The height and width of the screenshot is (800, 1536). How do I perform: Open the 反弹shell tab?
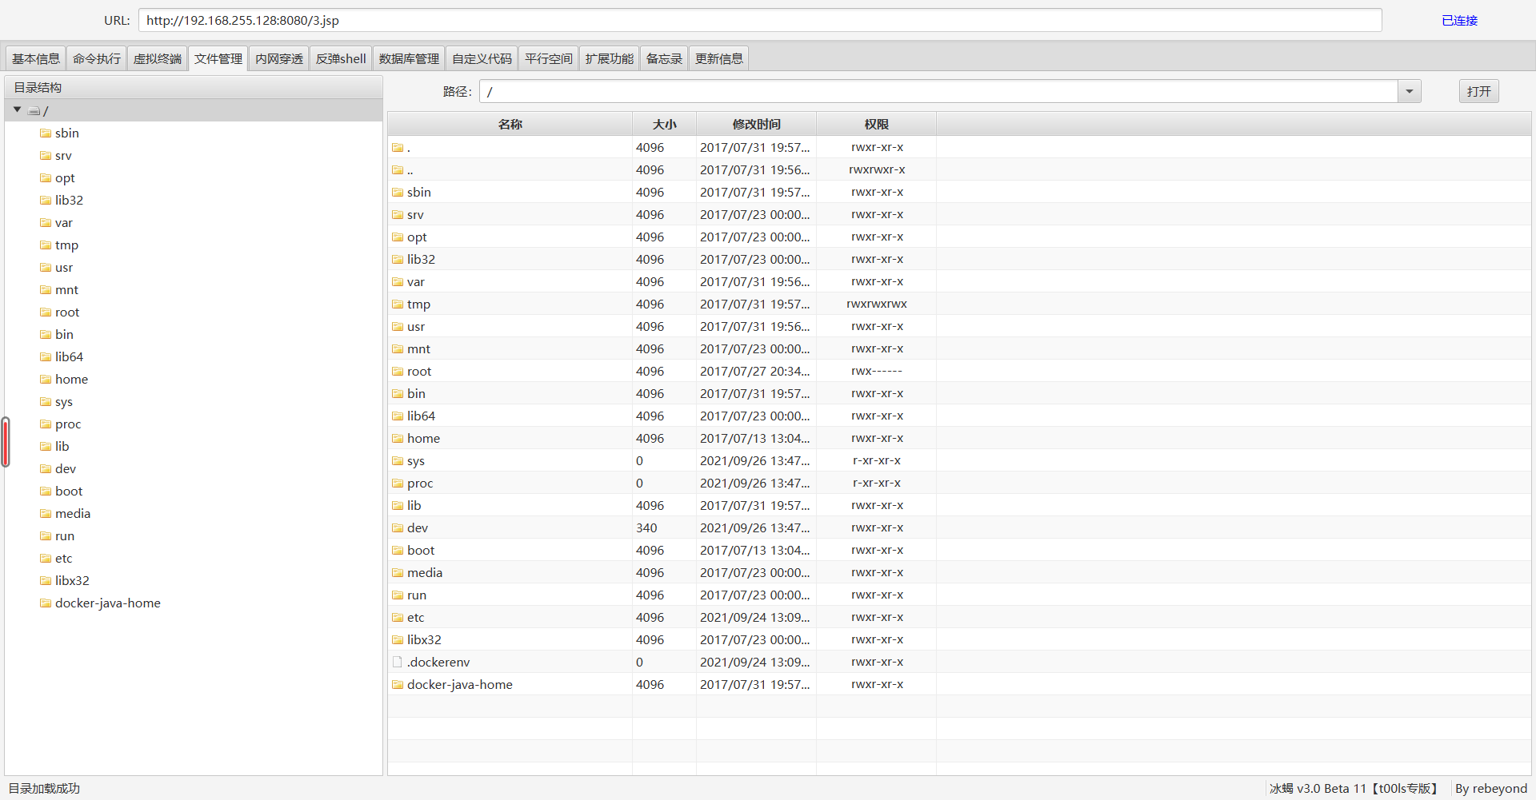coord(342,58)
